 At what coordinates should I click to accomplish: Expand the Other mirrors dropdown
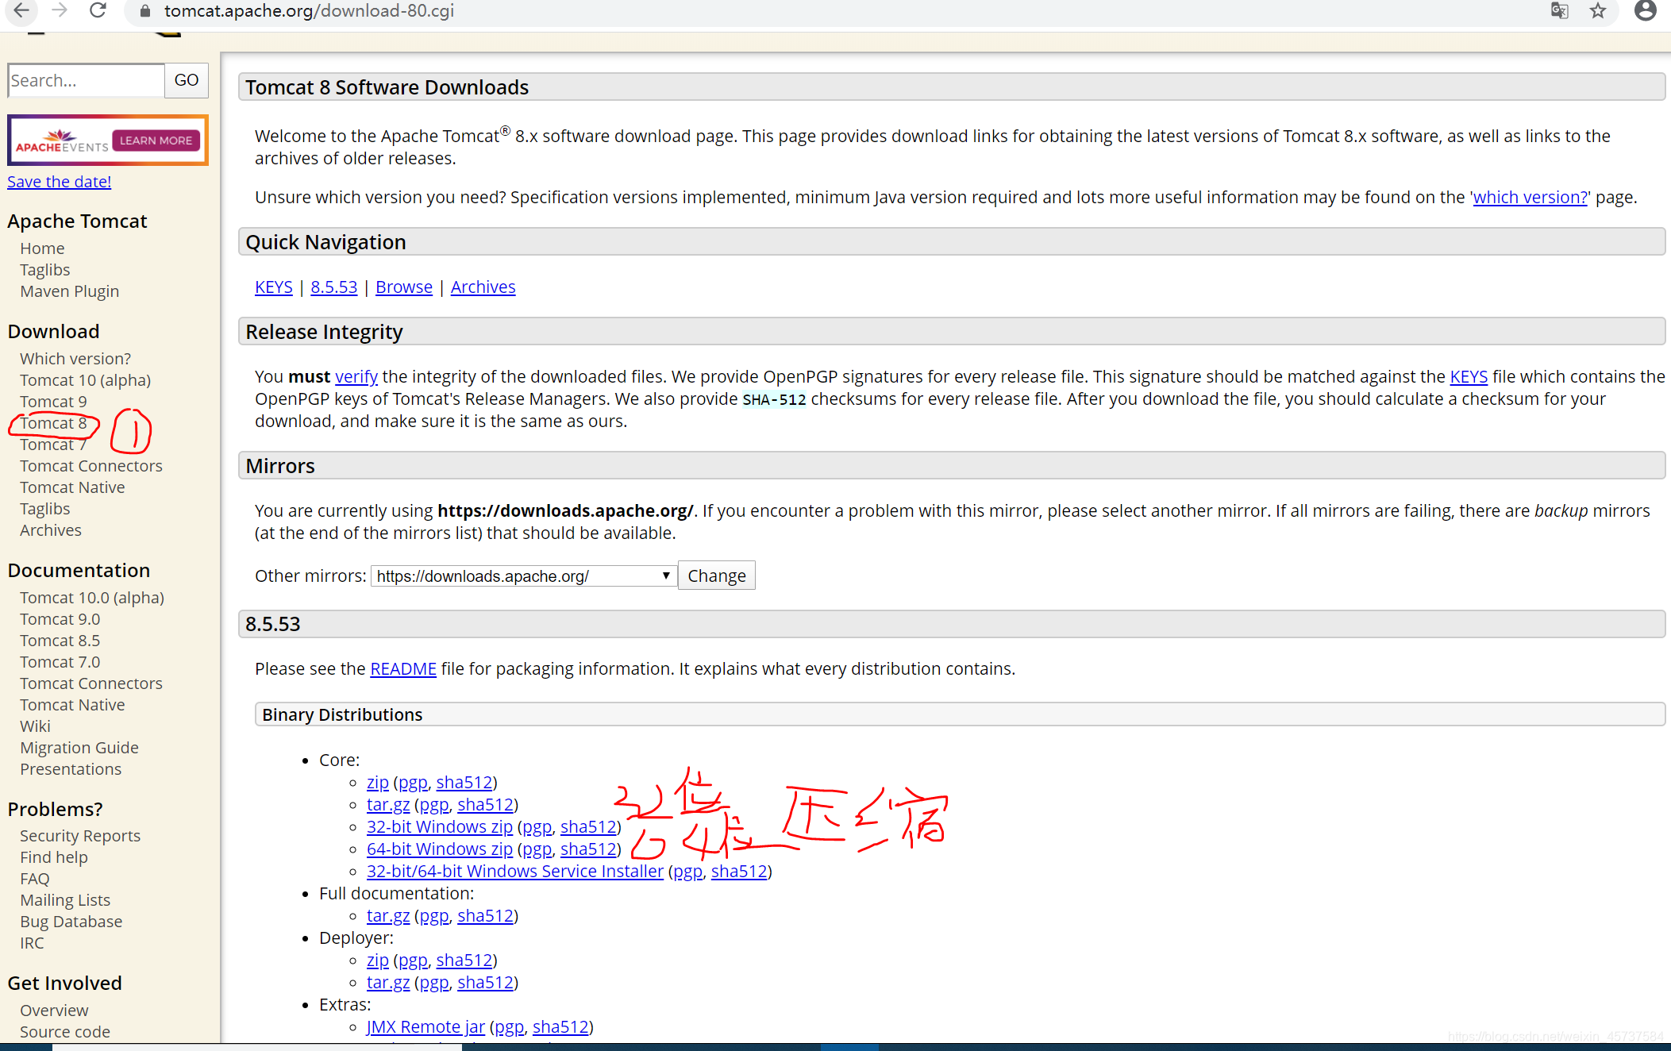point(524,576)
